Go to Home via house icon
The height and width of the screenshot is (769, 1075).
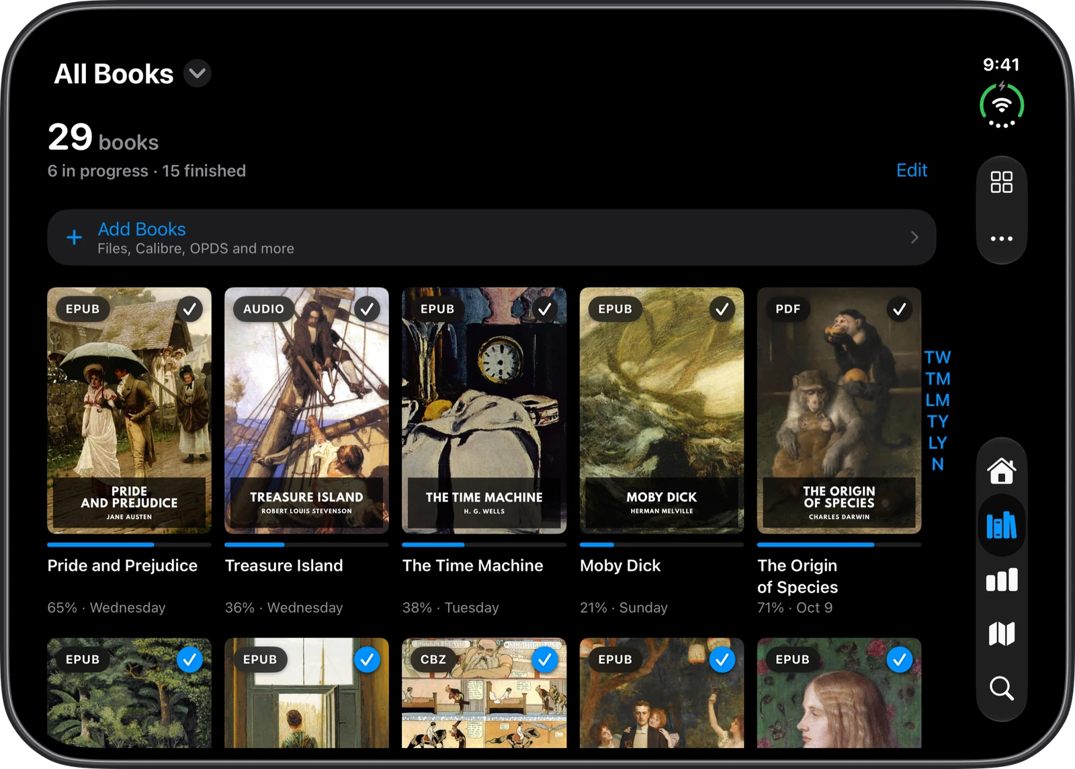pyautogui.click(x=1001, y=471)
